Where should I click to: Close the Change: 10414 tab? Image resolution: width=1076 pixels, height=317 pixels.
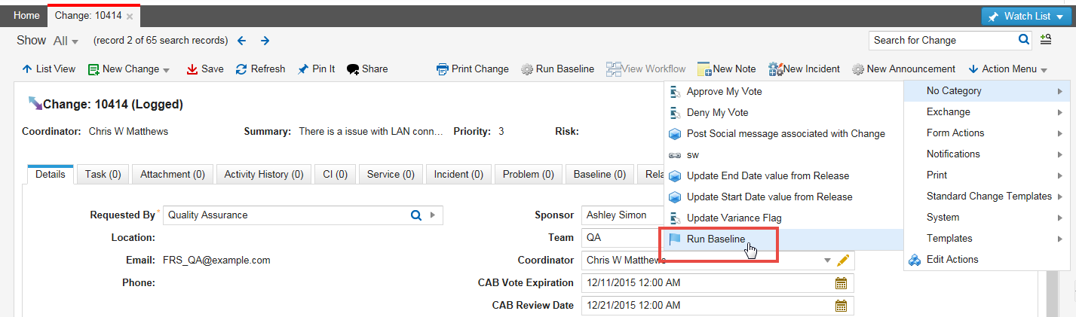(x=130, y=16)
